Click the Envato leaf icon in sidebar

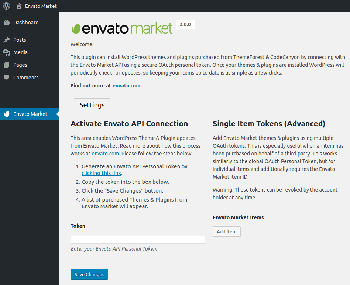point(7,114)
